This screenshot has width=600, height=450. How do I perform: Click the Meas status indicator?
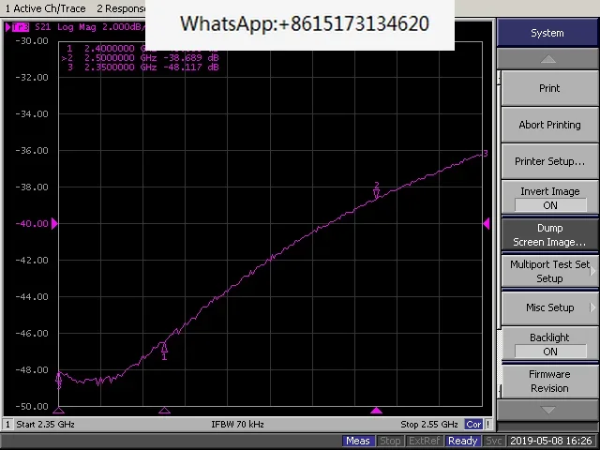(x=358, y=441)
